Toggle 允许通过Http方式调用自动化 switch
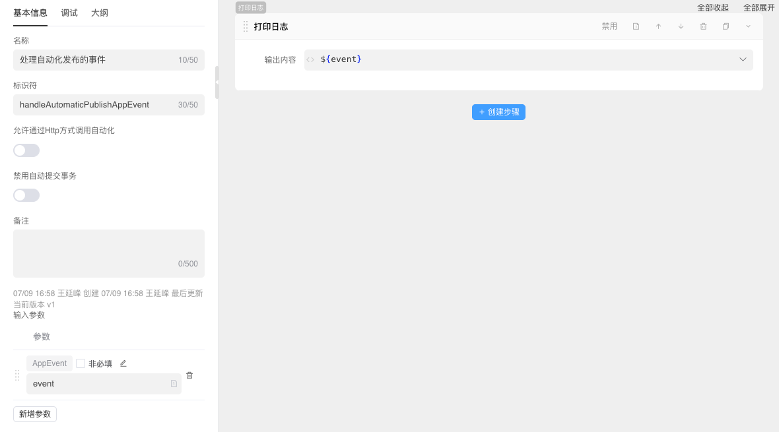779x432 pixels. 26,150
